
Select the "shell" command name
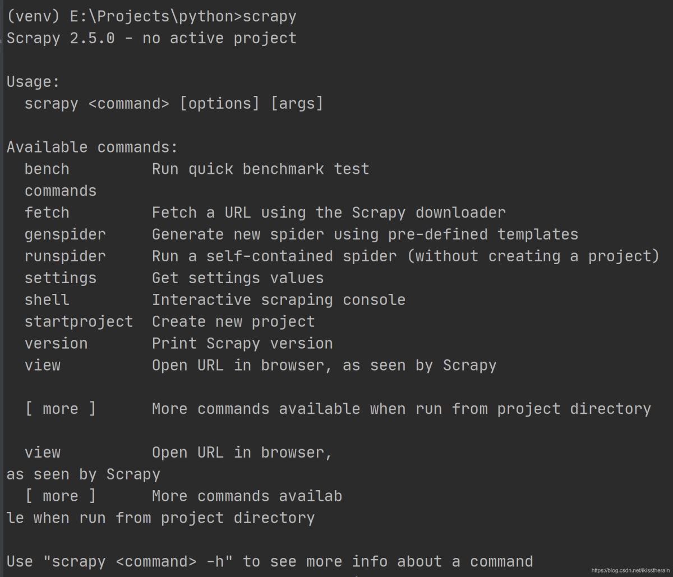[x=47, y=300]
